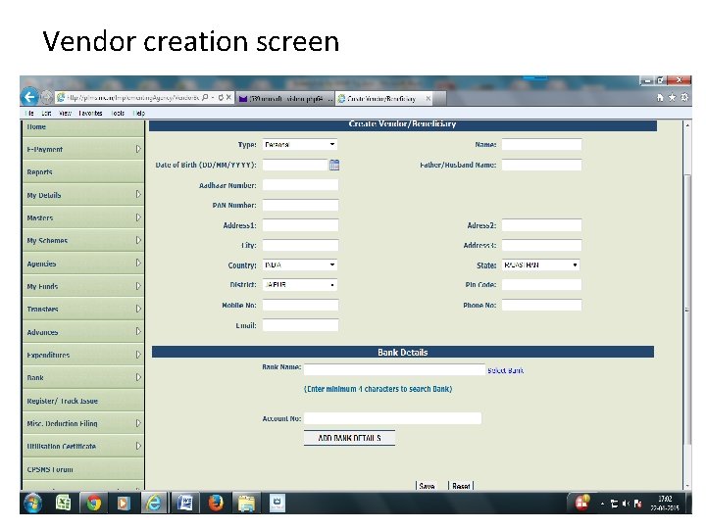Open Reports in the sidebar
The width and height of the screenshot is (706, 529).
pyautogui.click(x=82, y=171)
